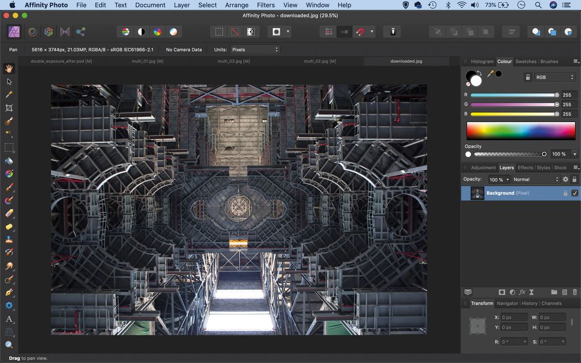Click the Pan button in the context bar
581x363 pixels.
(x=12, y=49)
